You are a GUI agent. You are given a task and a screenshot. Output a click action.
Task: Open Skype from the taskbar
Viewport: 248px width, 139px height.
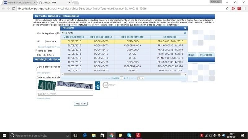(129, 135)
